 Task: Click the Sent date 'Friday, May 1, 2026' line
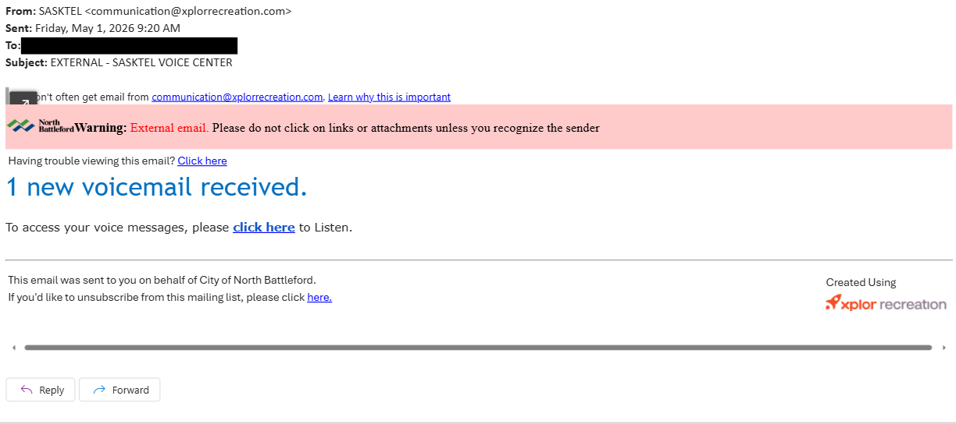pyautogui.click(x=108, y=28)
